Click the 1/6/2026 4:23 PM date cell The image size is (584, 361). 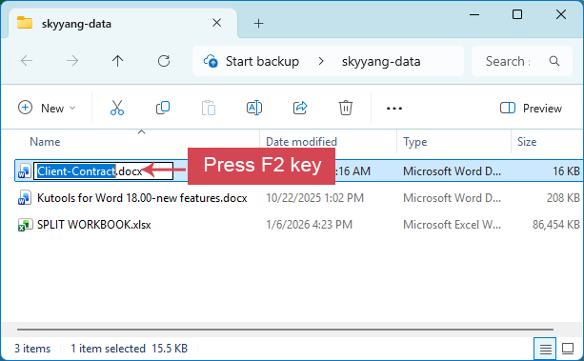tap(309, 225)
